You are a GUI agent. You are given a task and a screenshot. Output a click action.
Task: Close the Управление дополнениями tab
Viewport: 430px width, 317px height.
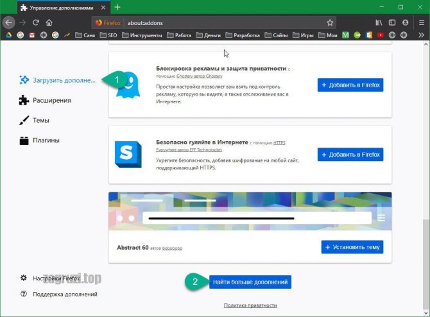(x=103, y=8)
